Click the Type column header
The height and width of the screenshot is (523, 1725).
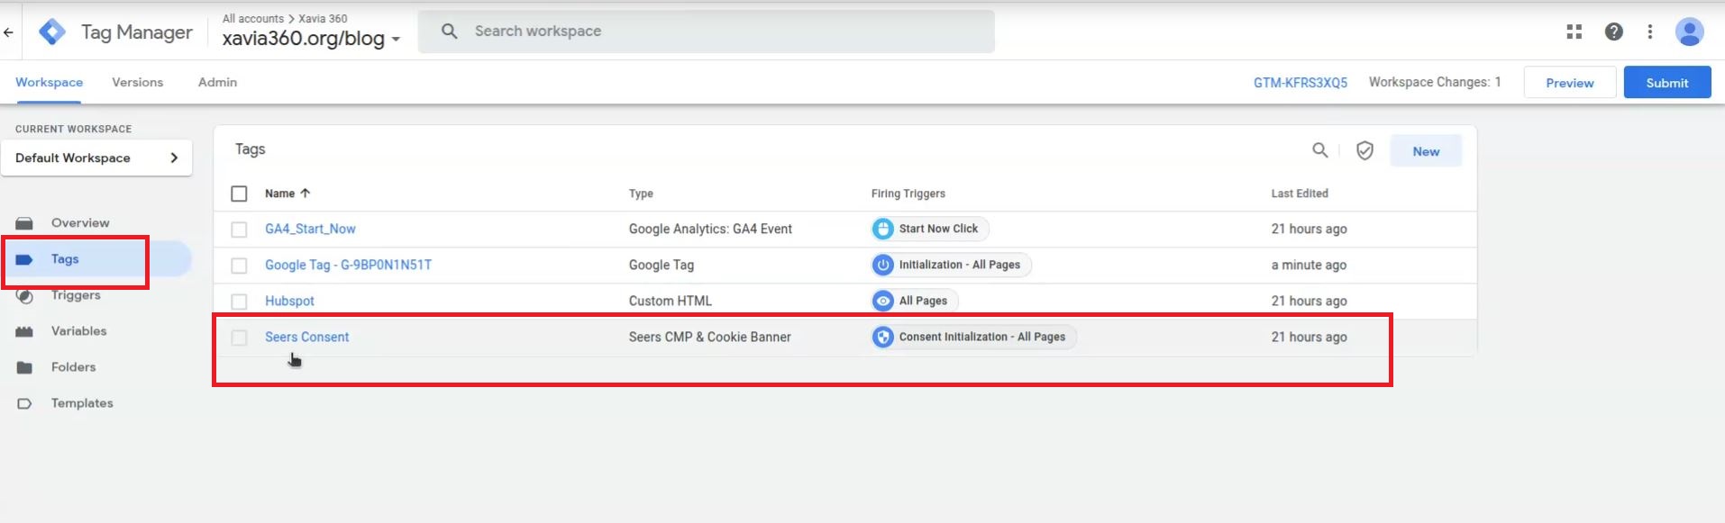tap(641, 194)
